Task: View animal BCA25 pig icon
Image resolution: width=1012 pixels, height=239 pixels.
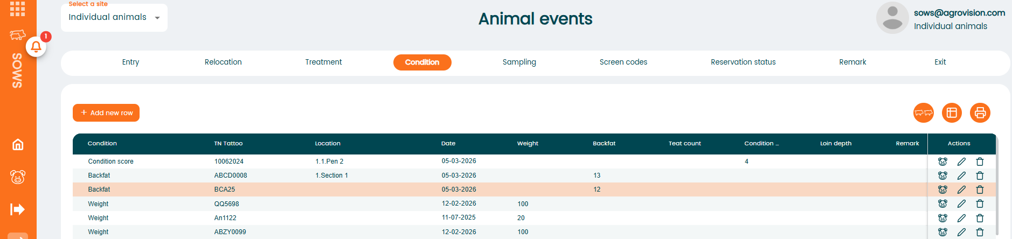Action: point(942,189)
